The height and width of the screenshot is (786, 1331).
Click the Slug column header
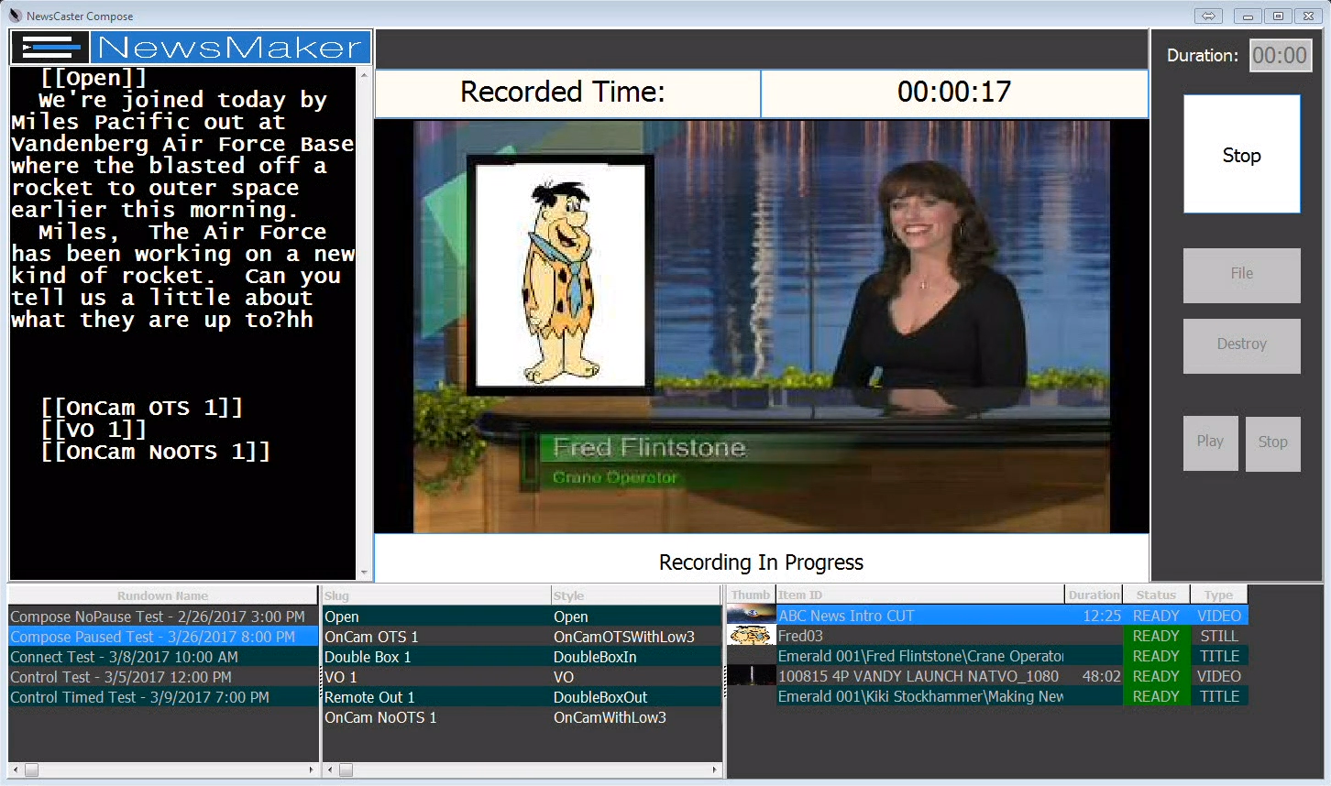coord(436,595)
